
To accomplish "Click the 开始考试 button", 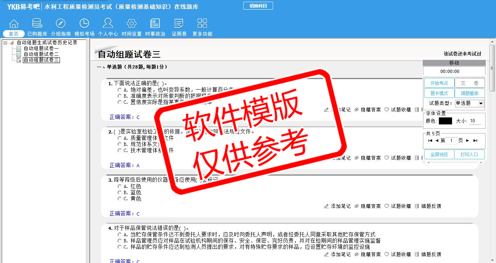I will [x=439, y=83].
